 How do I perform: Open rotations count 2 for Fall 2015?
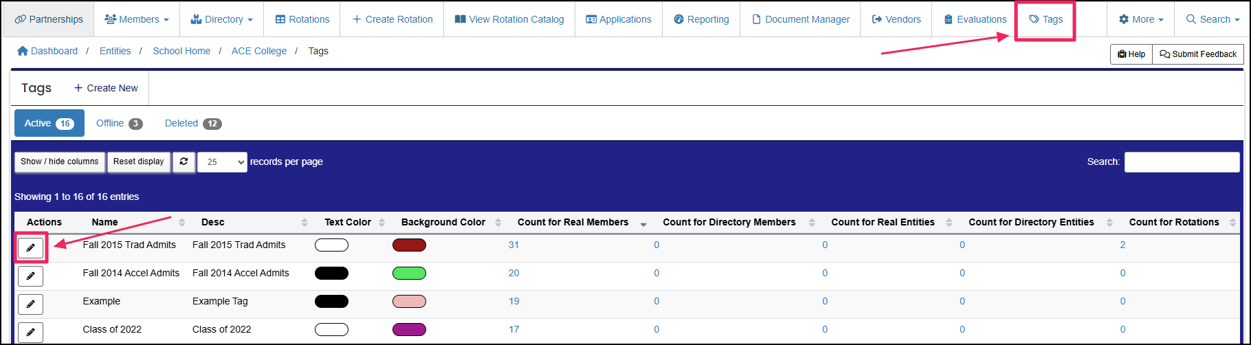tap(1122, 245)
